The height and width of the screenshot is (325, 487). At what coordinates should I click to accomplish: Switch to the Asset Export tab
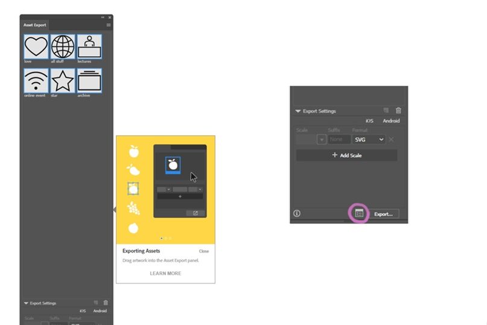coord(34,25)
